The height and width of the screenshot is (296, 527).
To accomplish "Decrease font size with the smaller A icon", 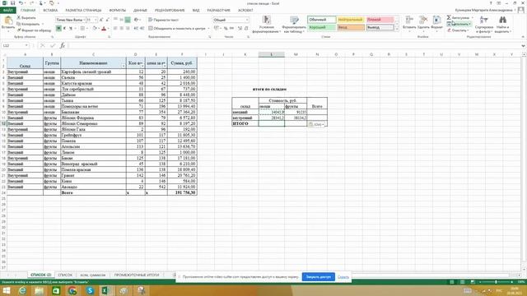I will [x=107, y=20].
